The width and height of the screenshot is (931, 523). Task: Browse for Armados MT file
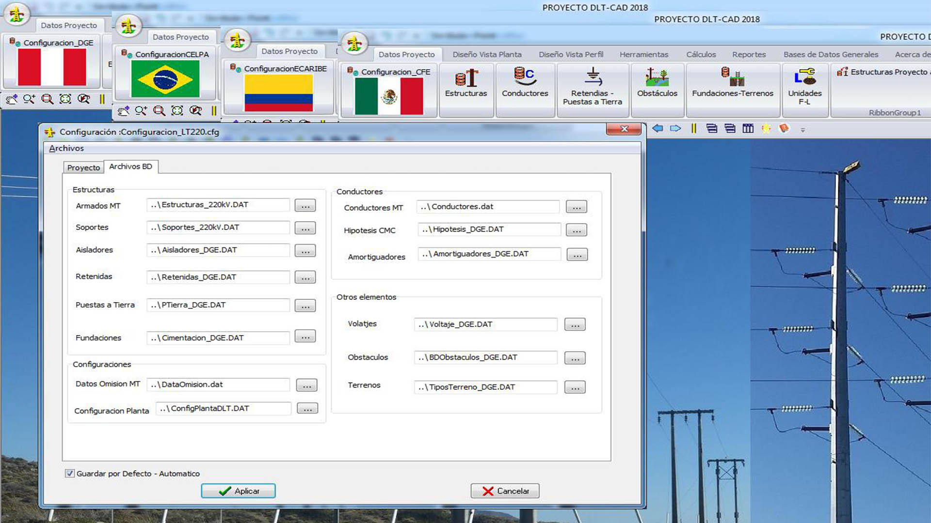tap(305, 205)
